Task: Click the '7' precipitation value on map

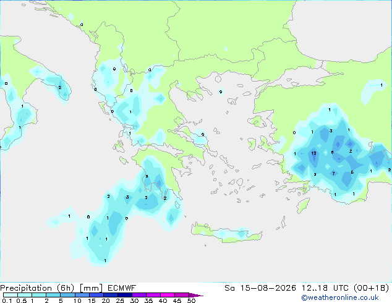Action: [333, 173]
